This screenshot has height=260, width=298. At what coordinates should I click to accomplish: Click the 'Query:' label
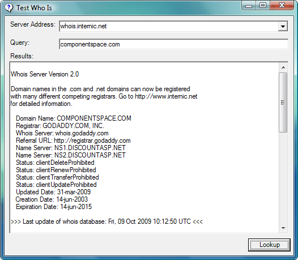[x=20, y=42]
